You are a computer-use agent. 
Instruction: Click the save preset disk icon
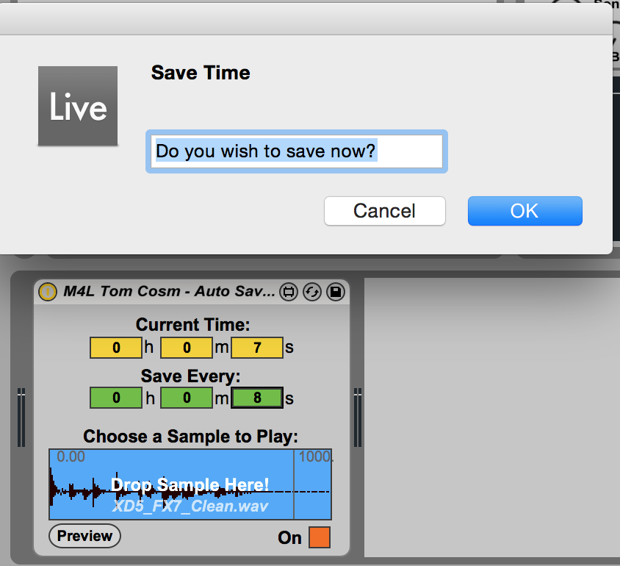(335, 292)
